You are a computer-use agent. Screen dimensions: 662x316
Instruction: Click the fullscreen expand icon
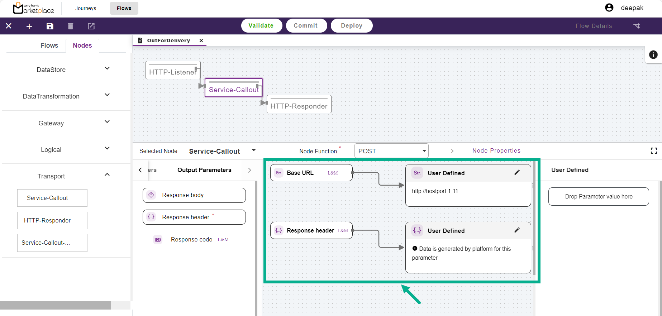654,151
